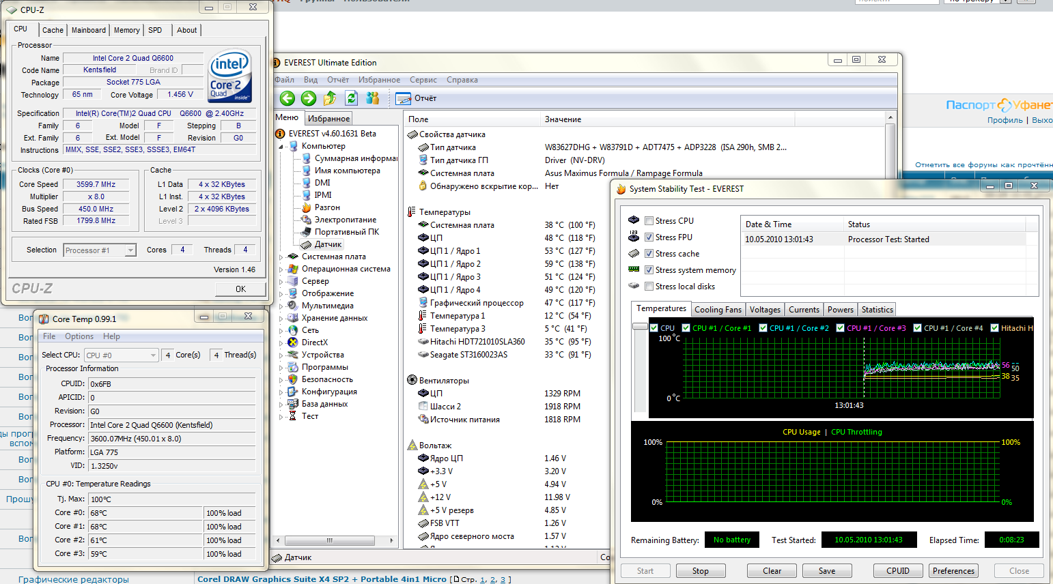The width and height of the screenshot is (1053, 584).
Task: Click the Intel Core 2 Quad logo
Action: click(230, 75)
